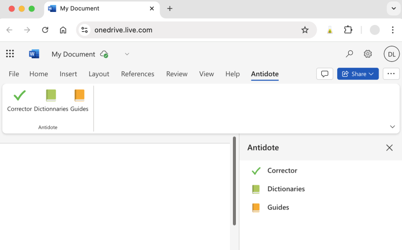Open the Microsoft 365 app launcher grid
402x250 pixels.
[x=10, y=54]
